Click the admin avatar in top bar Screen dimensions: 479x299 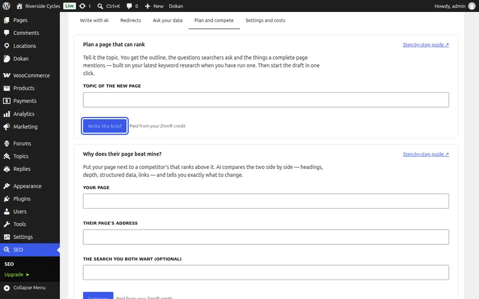[472, 6]
